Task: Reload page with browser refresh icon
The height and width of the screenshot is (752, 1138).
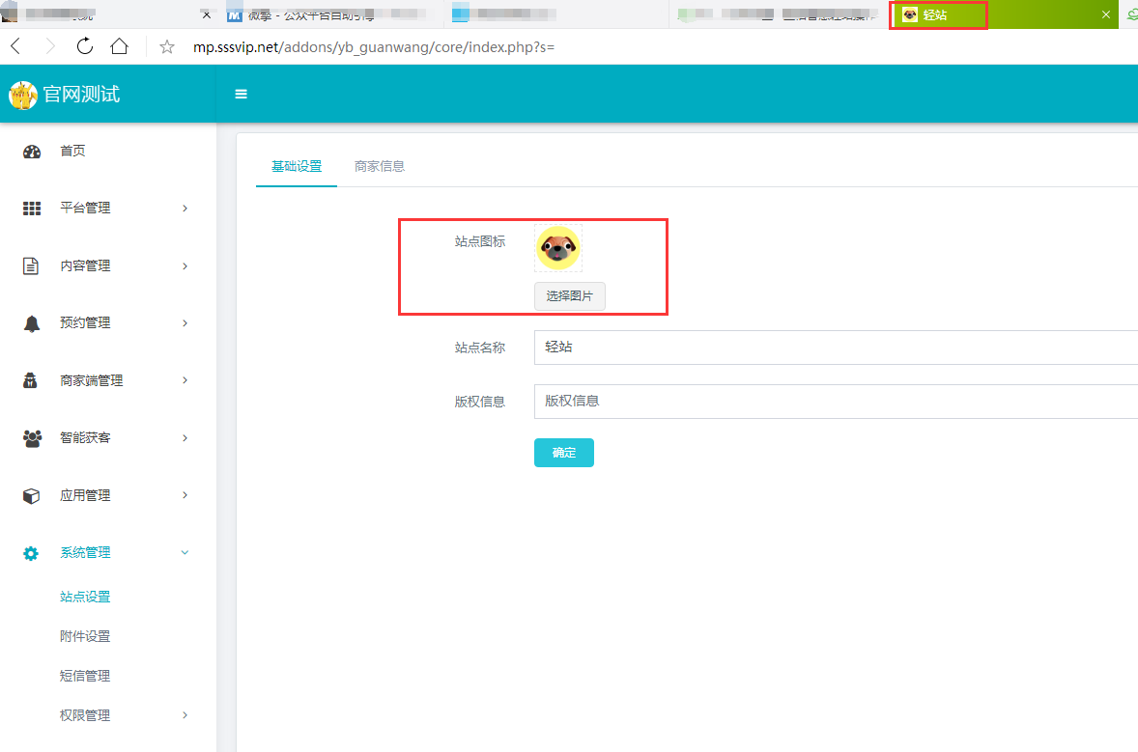Action: click(x=85, y=46)
